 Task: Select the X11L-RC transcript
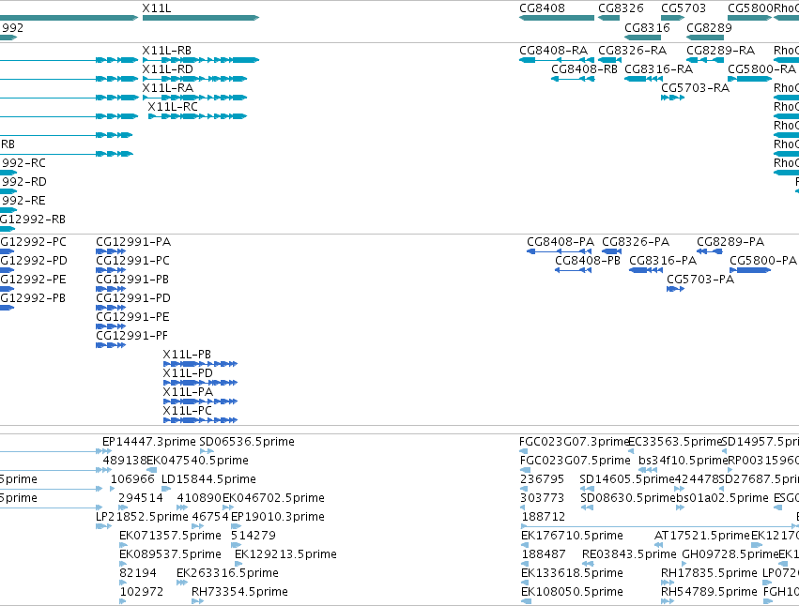point(198,116)
